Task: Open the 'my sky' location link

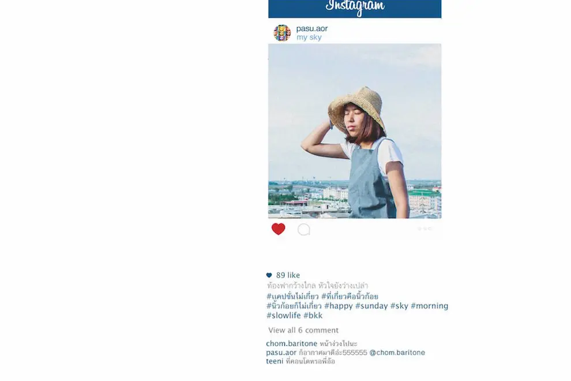Action: [309, 37]
